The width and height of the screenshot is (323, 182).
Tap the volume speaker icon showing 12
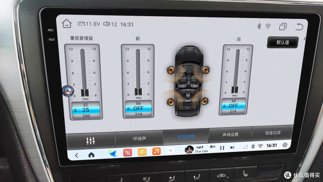coord(110,24)
